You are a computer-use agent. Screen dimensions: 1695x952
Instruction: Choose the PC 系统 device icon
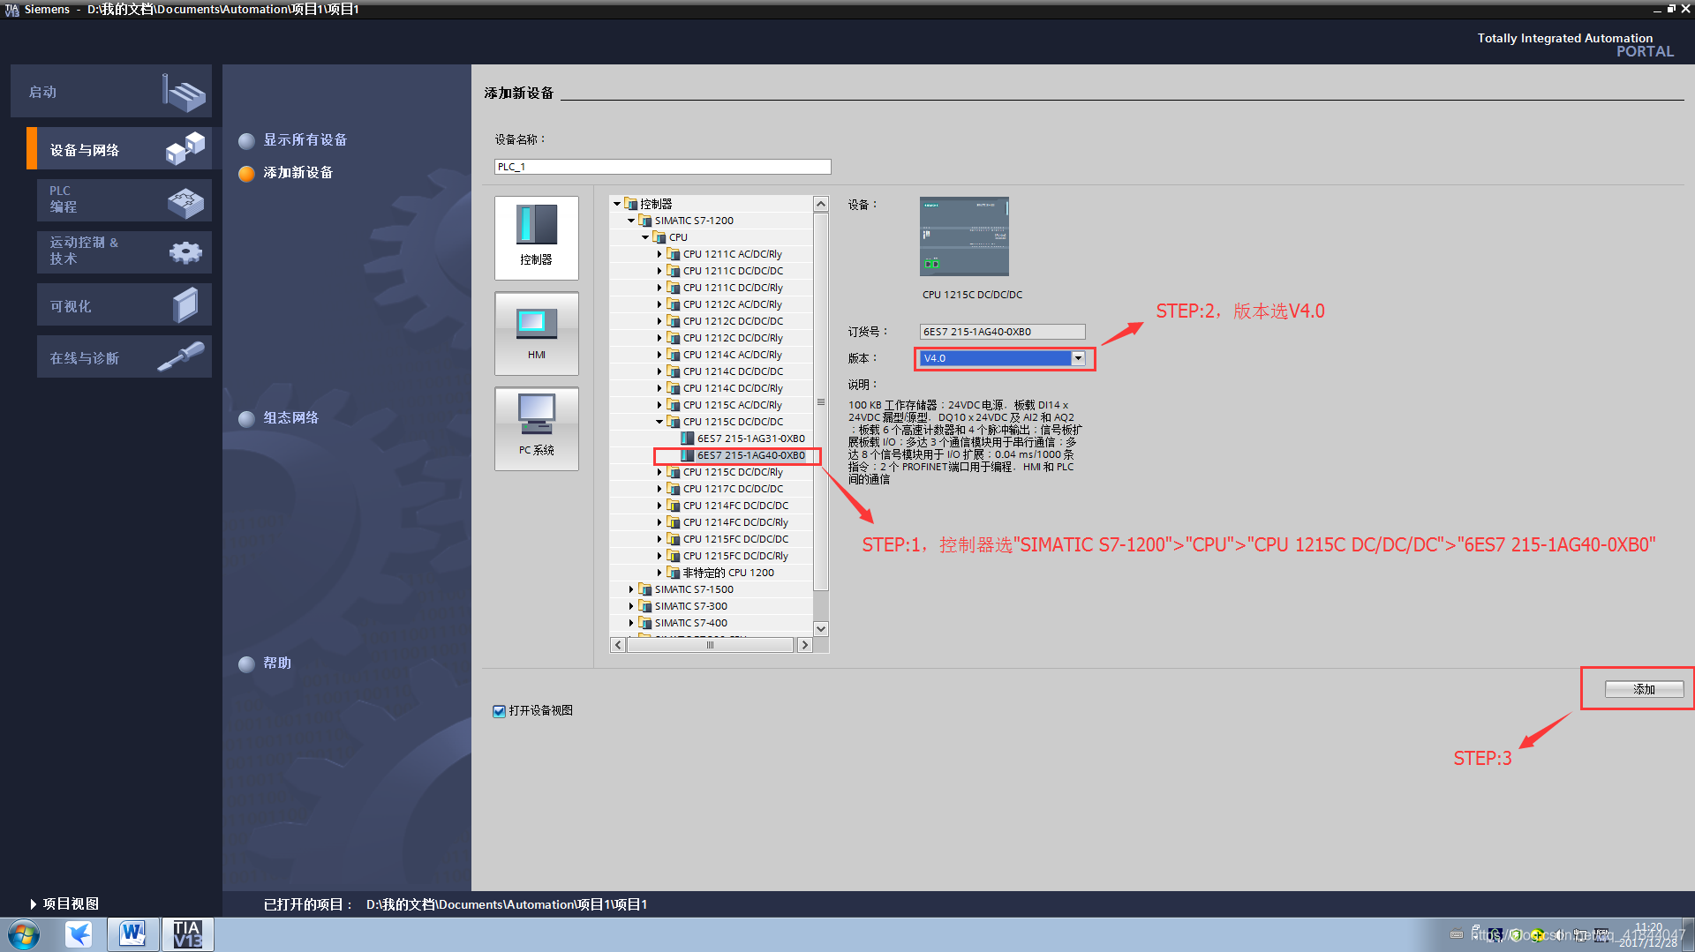click(x=536, y=429)
